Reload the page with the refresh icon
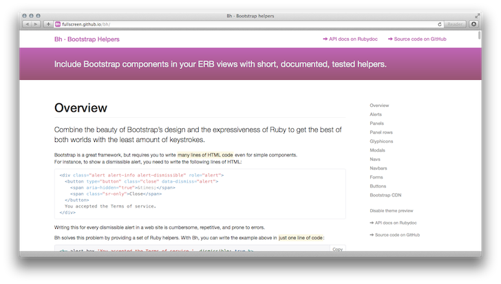Image resolution: width=501 pixels, height=284 pixels. pos(440,24)
